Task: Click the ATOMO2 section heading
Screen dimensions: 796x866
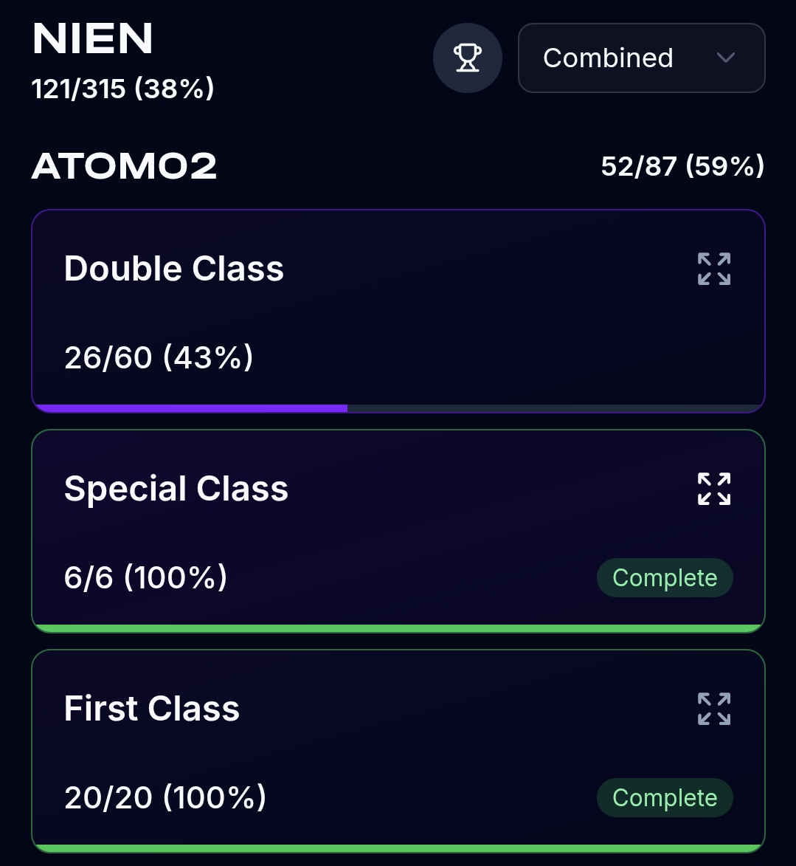Action: point(124,167)
